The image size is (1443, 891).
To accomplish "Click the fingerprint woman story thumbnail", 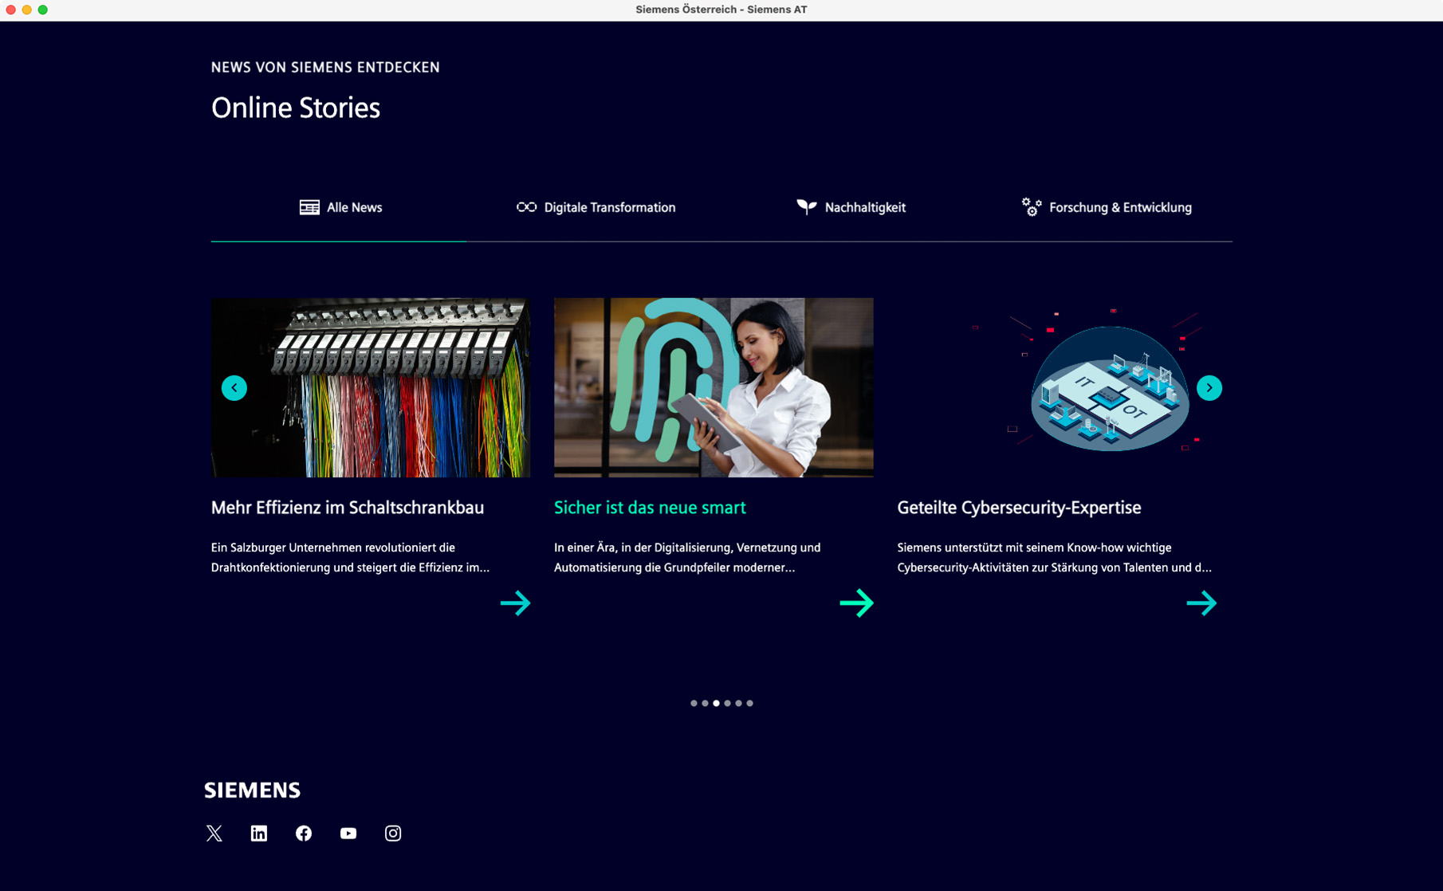I will (x=714, y=388).
